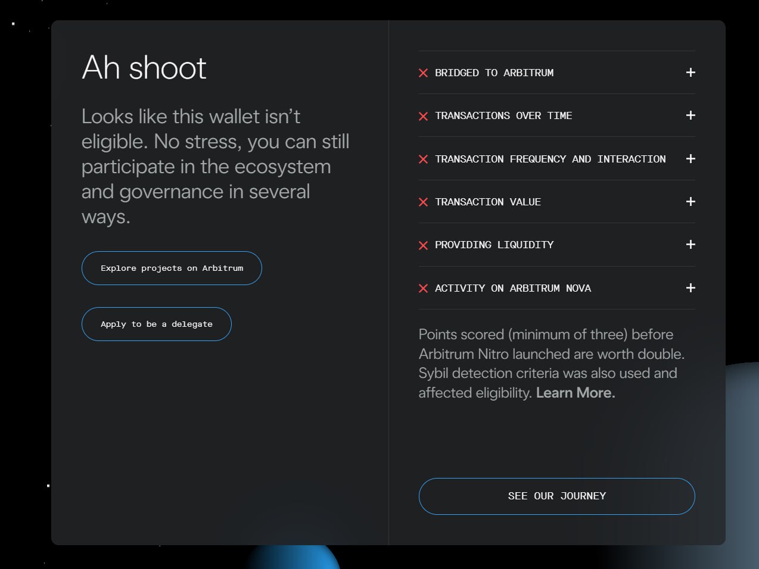Click red X beside Transaction Frequency and Interaction

[x=423, y=160]
